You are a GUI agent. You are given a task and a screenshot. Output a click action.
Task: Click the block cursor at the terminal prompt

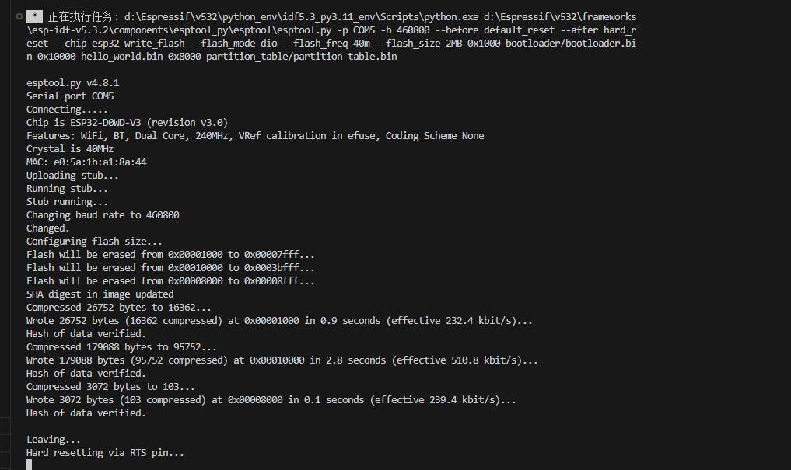tap(30, 465)
